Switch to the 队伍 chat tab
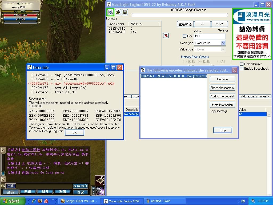 pos(28,192)
